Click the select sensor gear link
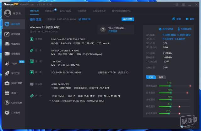This screenshot has width=201, height=131. [x=166, y=29]
